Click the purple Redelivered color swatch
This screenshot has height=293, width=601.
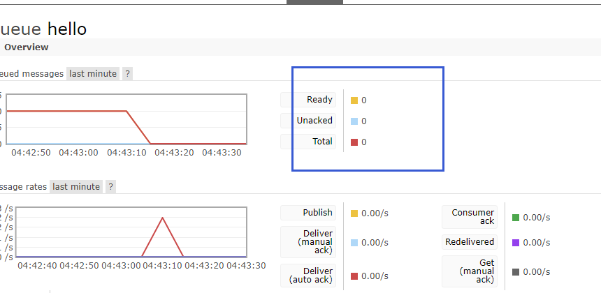click(x=516, y=243)
